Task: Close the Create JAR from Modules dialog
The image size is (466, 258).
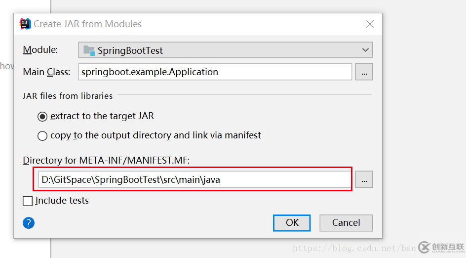Action: pyautogui.click(x=370, y=24)
